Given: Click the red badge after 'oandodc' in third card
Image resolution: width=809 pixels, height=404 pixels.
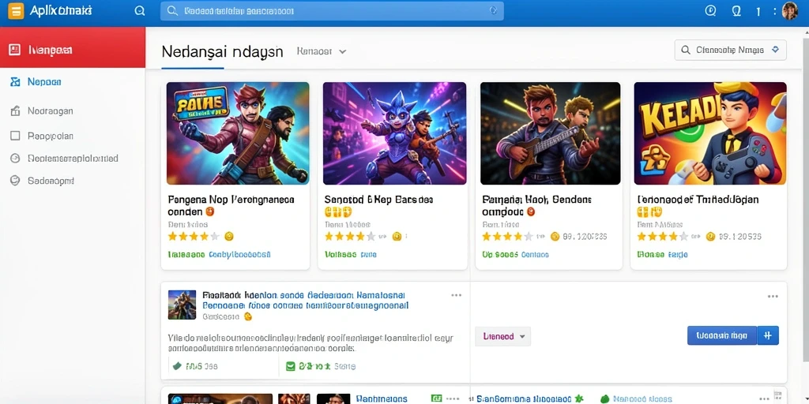Looking at the screenshot, I should tap(531, 211).
